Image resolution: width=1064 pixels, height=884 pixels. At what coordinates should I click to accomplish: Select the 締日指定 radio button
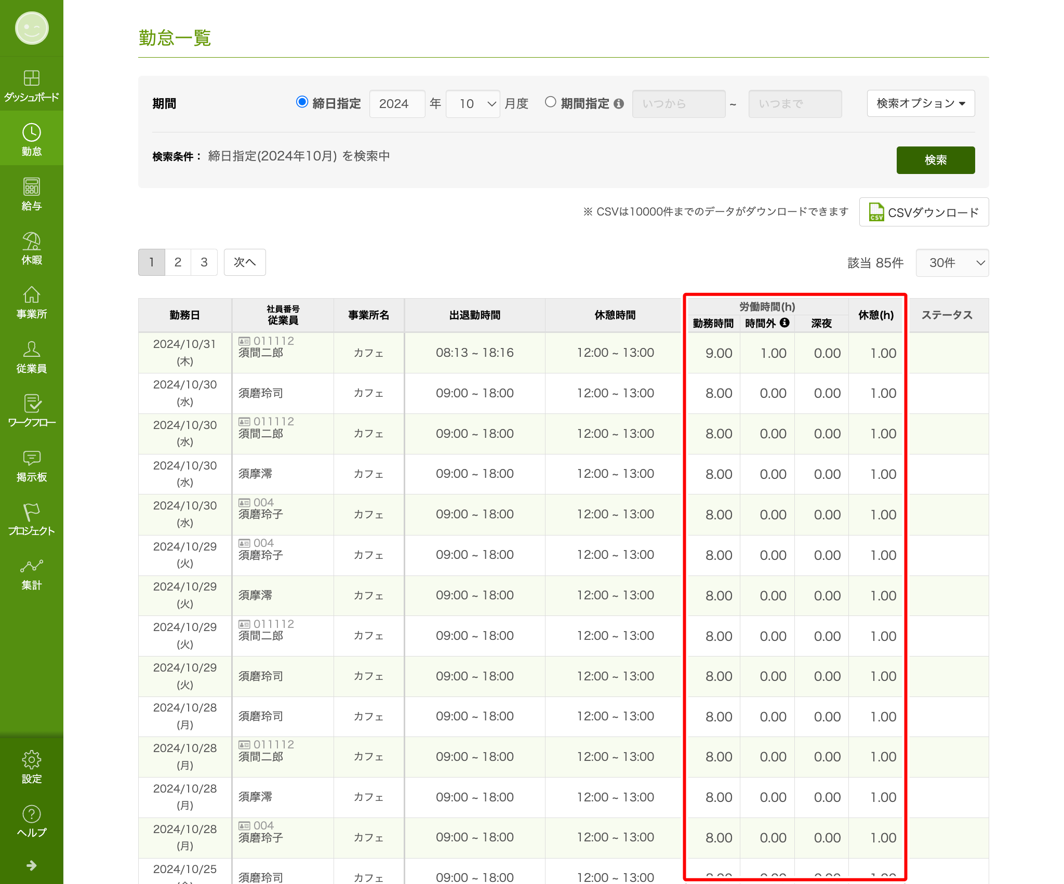coord(302,102)
